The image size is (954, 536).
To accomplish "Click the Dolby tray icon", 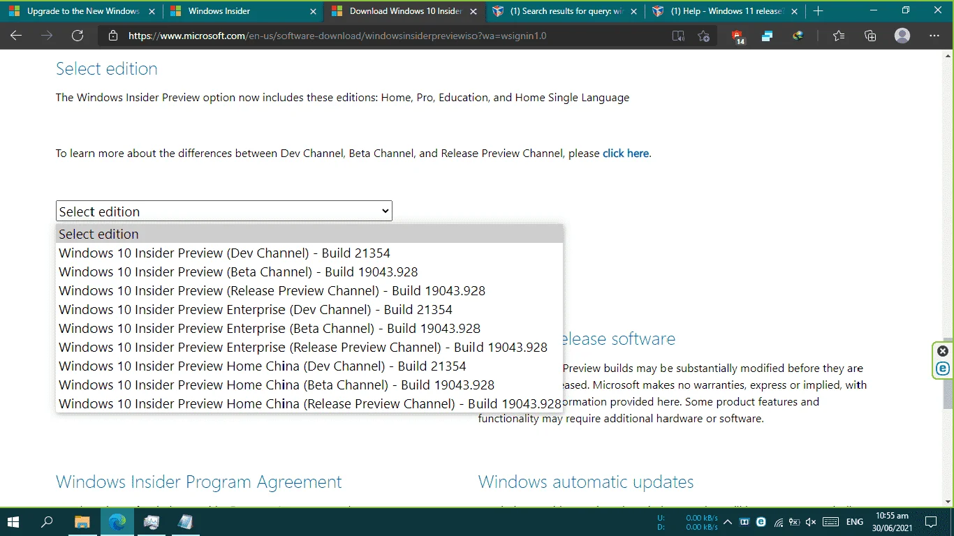I will (744, 522).
